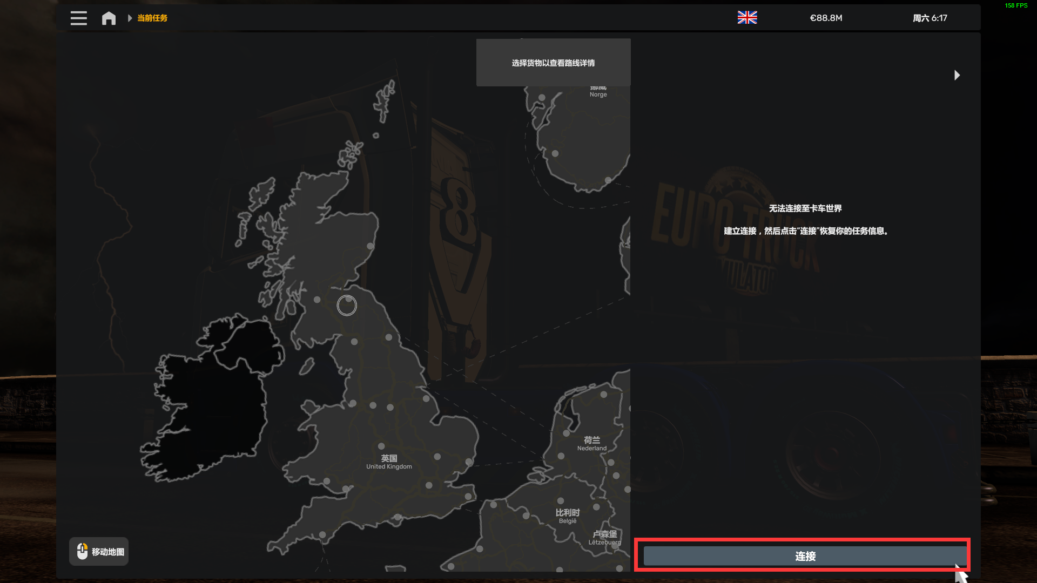
Task: Select the Norge map label
Action: [x=598, y=92]
